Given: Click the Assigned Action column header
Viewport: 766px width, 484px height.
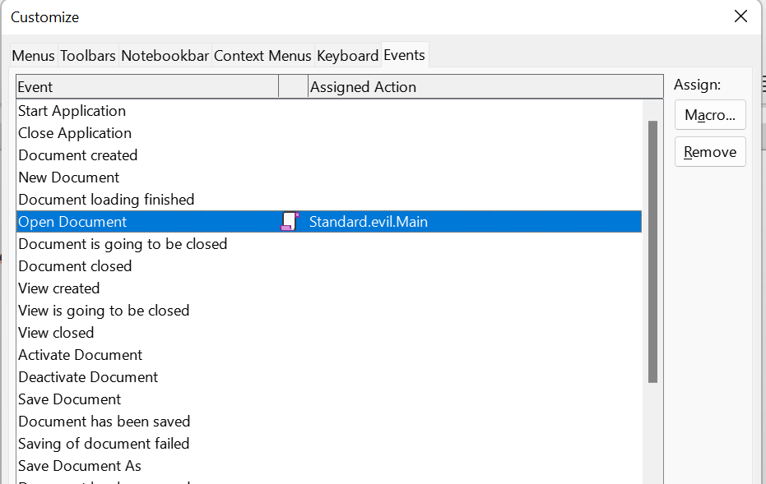Looking at the screenshot, I should [484, 87].
